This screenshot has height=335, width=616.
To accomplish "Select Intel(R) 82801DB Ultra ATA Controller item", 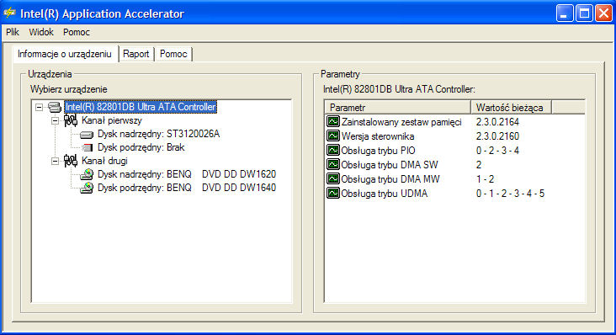I will pyautogui.click(x=141, y=107).
